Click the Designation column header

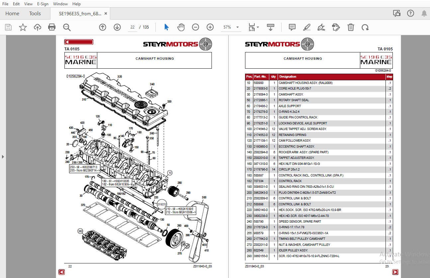point(288,77)
